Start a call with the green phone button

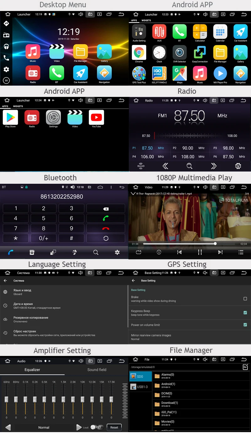point(106,218)
